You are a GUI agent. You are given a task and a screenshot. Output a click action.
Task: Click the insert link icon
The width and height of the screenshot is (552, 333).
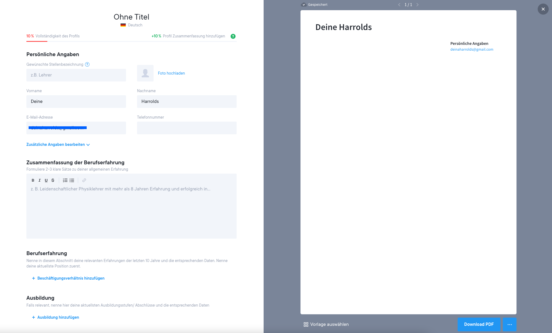84,180
